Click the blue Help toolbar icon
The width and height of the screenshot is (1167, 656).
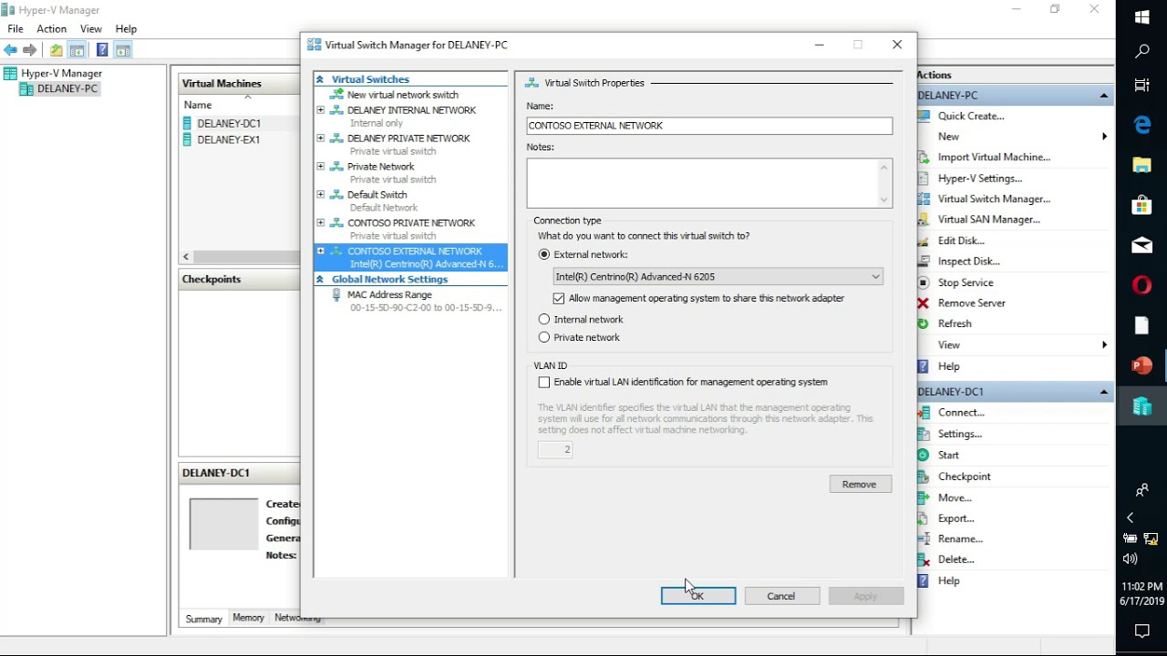tap(102, 50)
